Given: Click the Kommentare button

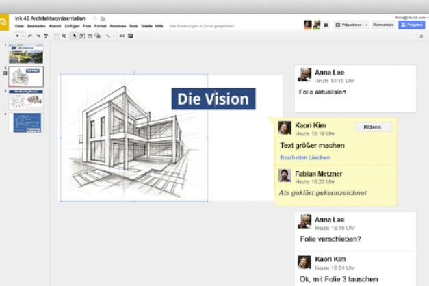Looking at the screenshot, I should [383, 25].
